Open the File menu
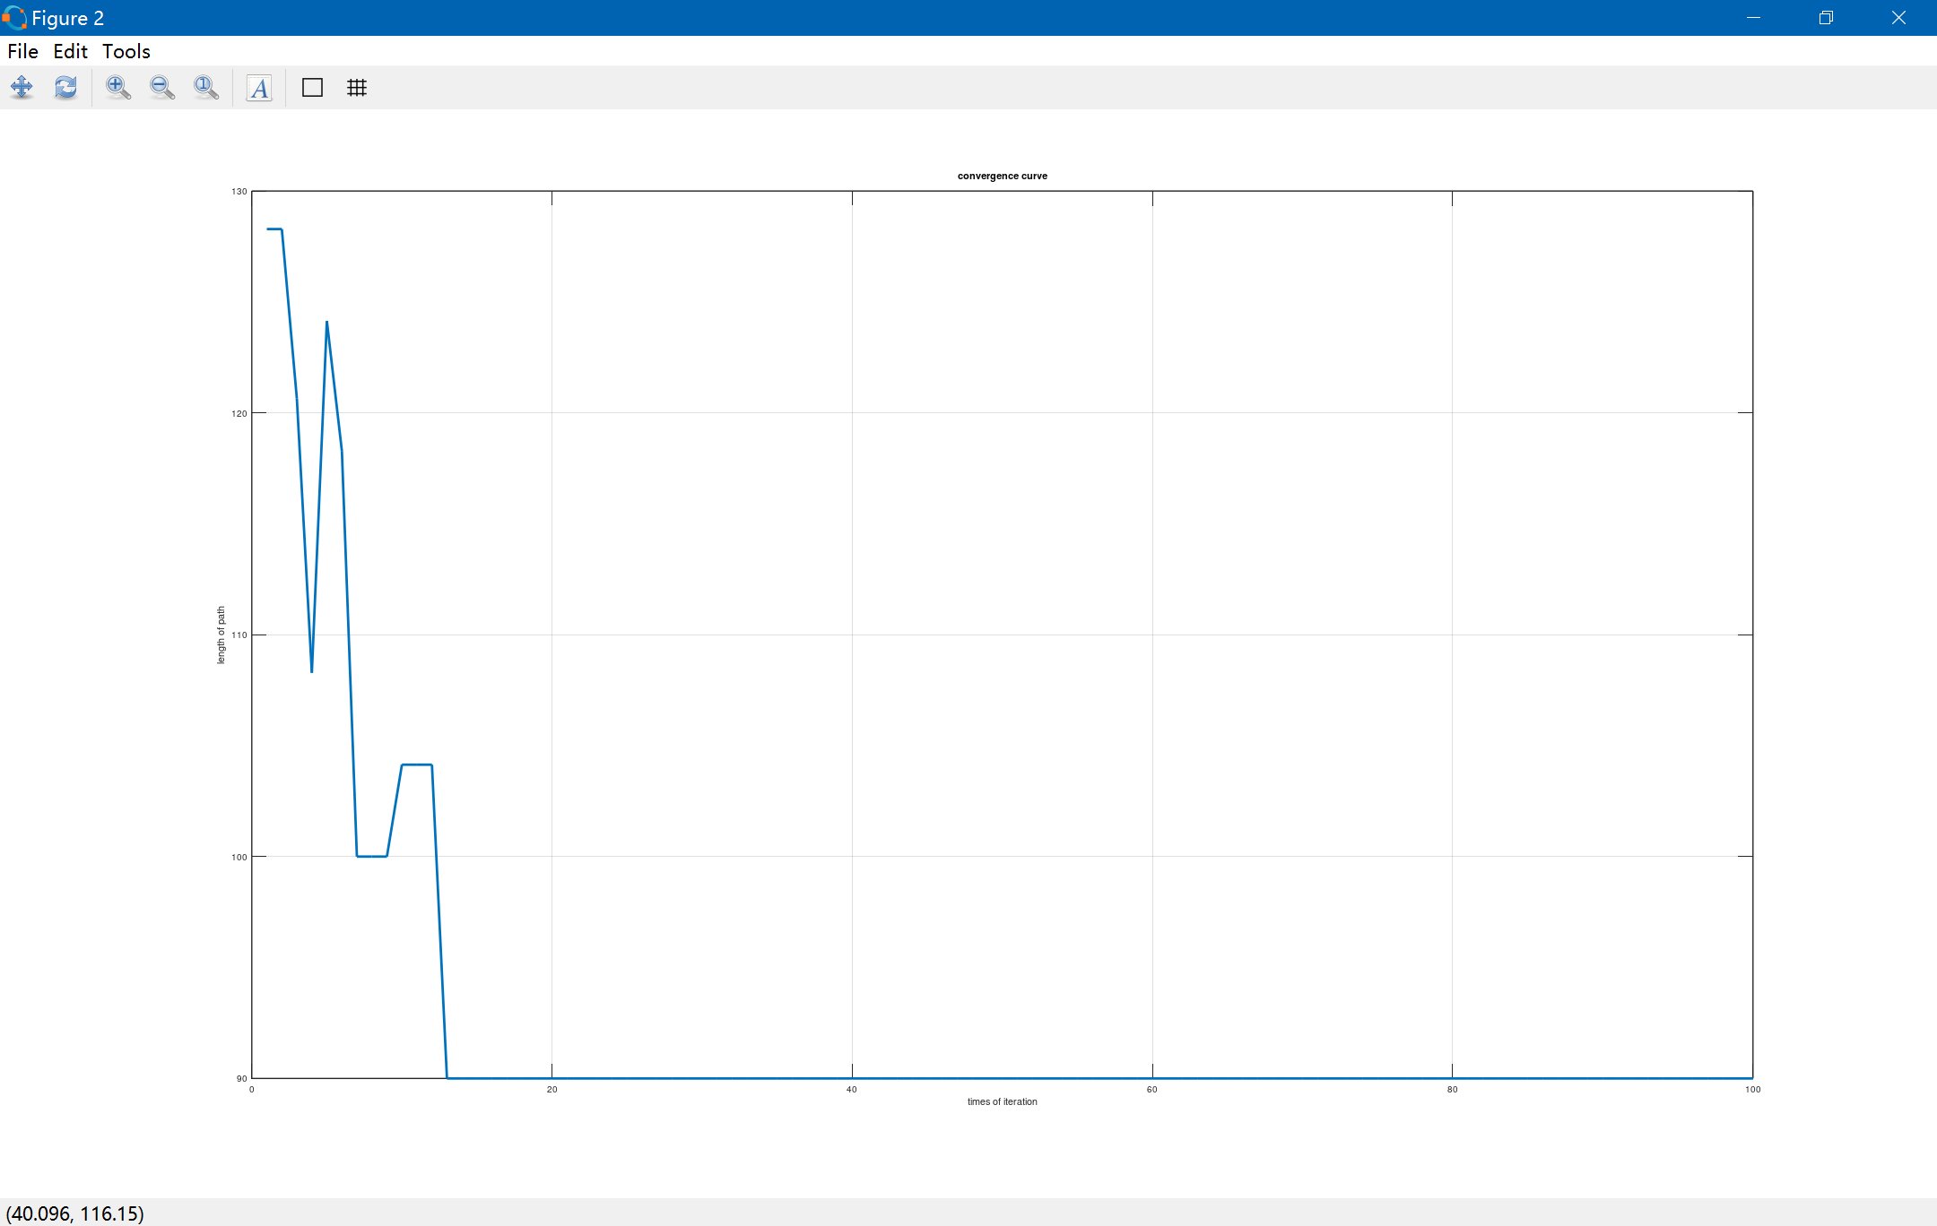 point(22,51)
